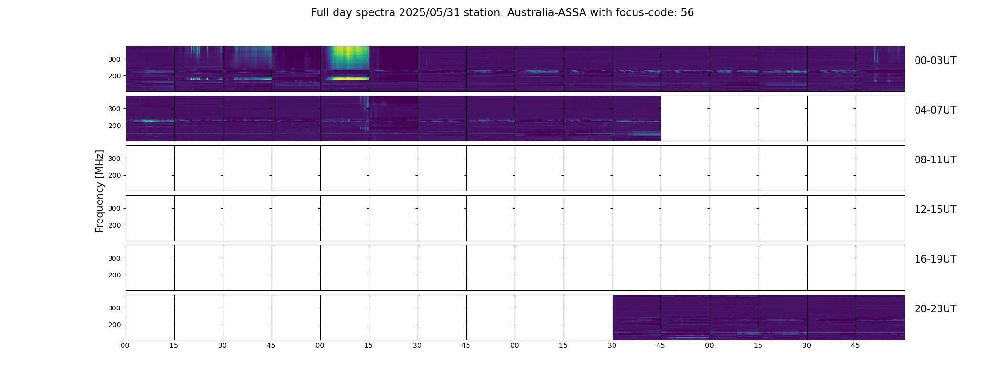Click the 200 tick label of the 20-23UT row
The width and height of the screenshot is (1005, 382).
click(114, 325)
